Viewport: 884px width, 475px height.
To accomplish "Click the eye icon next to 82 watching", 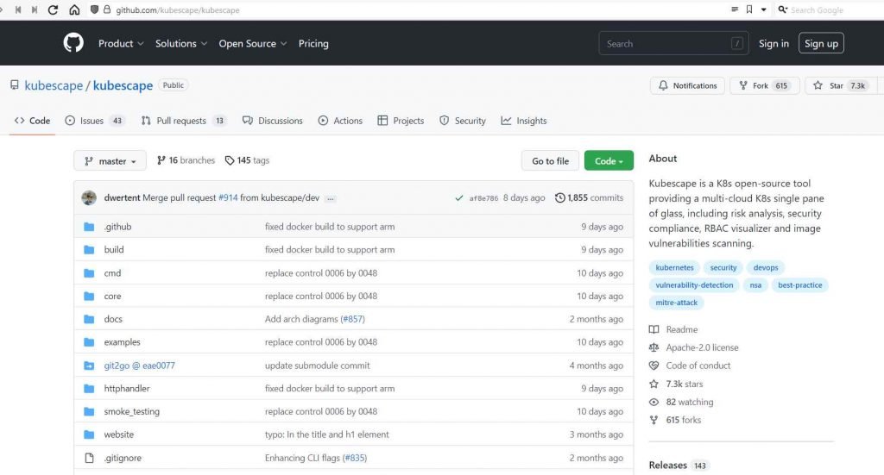I will [654, 402].
